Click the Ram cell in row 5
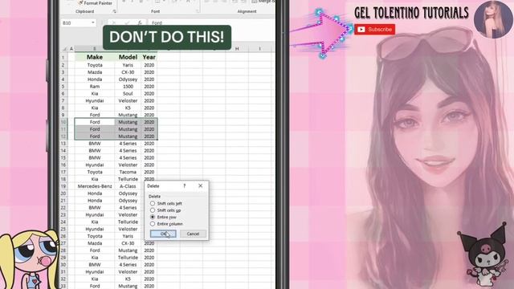 pyautogui.click(x=95, y=87)
